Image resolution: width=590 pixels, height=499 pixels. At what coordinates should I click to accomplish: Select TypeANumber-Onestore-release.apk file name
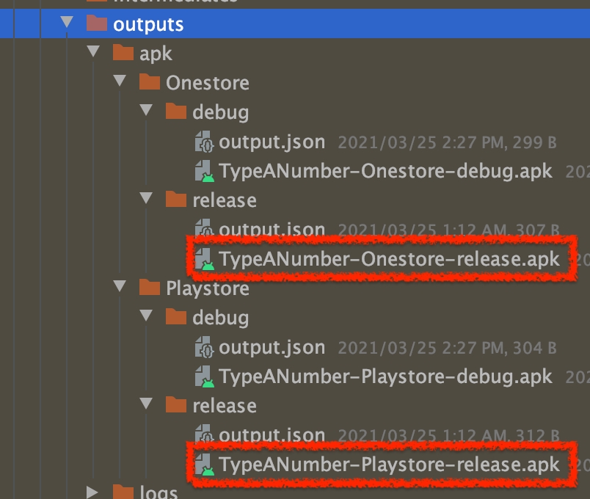(389, 259)
